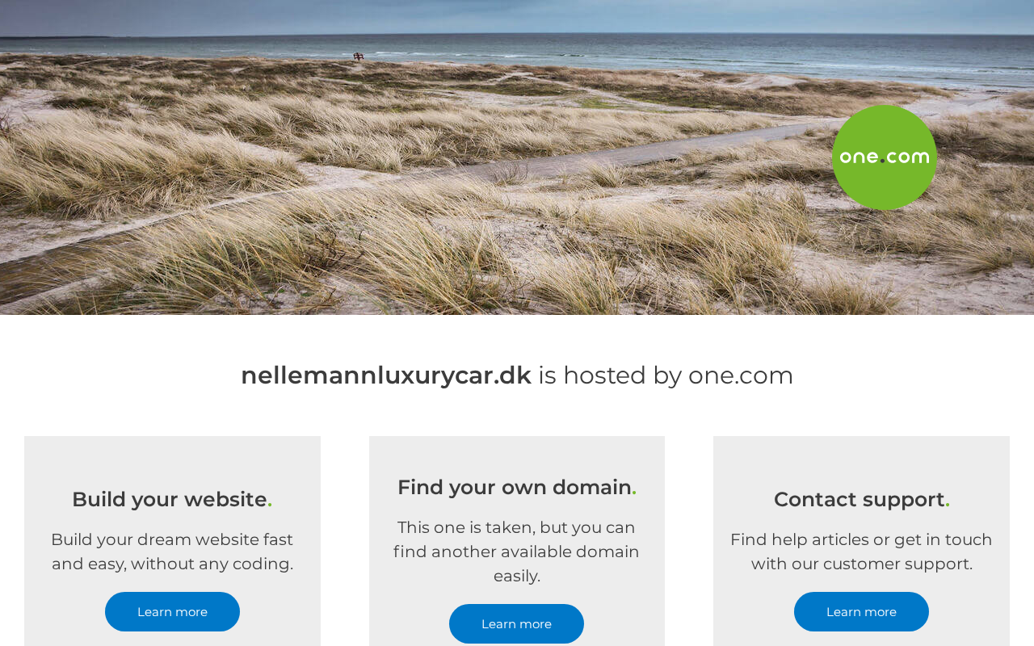This screenshot has width=1034, height=646.
Task: Click the dark dot inside the one.com logo
Action: (x=882, y=161)
